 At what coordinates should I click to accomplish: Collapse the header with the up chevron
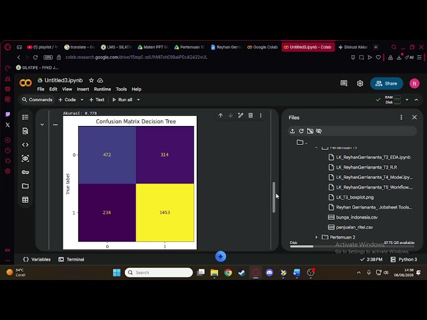(x=416, y=100)
